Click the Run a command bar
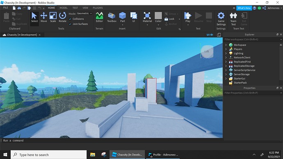This screenshot has height=159, width=283. pyautogui.click(x=112, y=141)
